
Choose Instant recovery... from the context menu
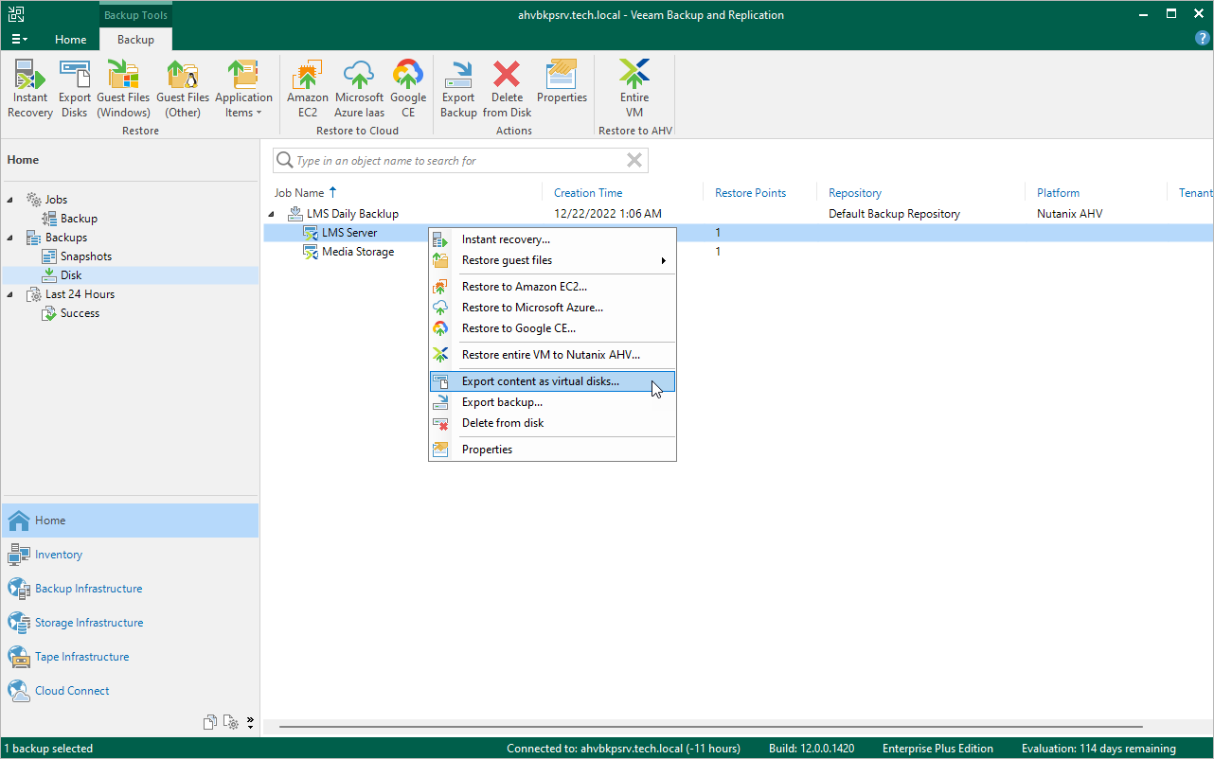(x=553, y=239)
